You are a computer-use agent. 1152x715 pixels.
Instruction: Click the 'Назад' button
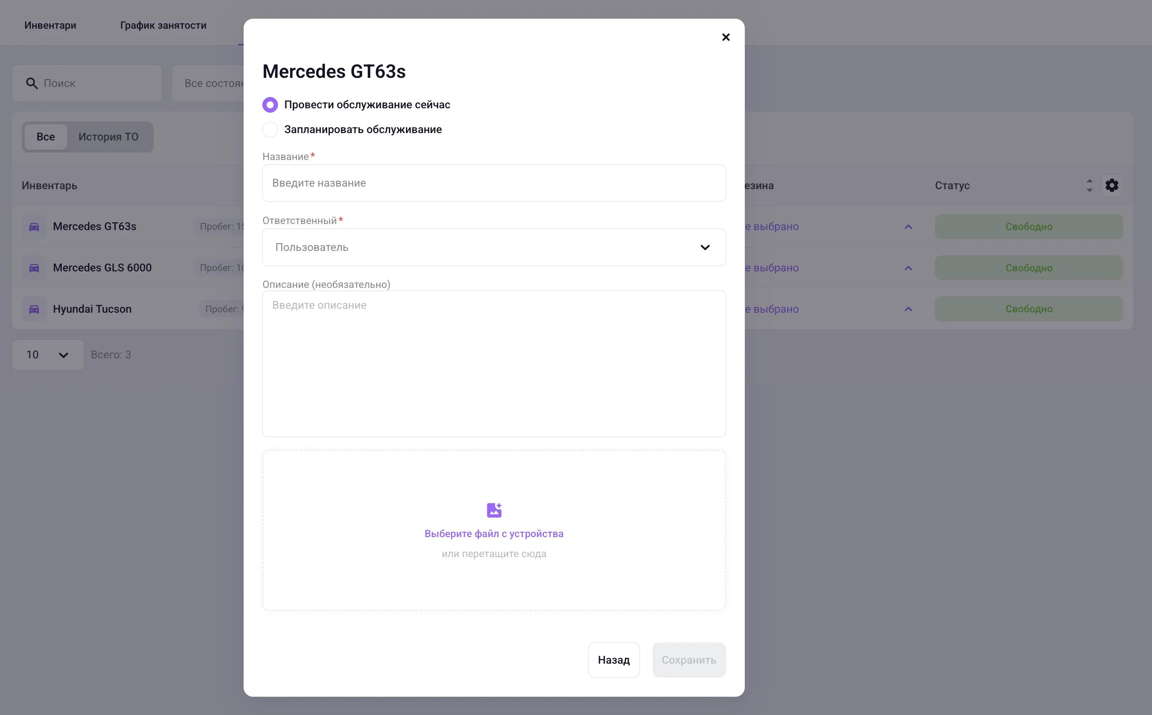(x=614, y=660)
